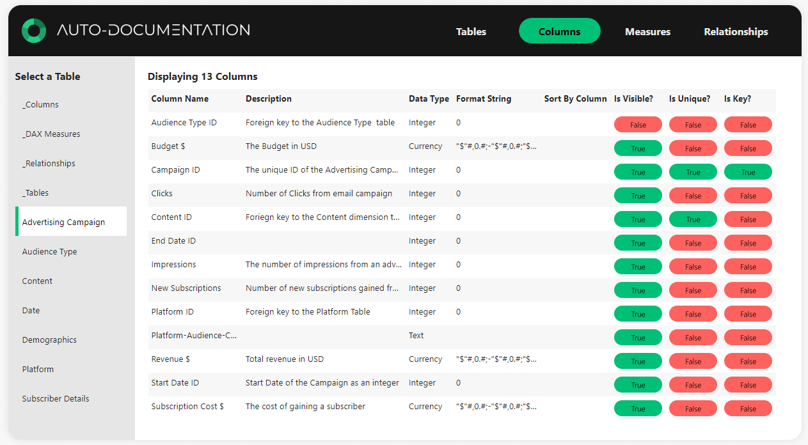Select the Advertising Campaign table
Image resolution: width=808 pixels, height=445 pixels.
(63, 222)
